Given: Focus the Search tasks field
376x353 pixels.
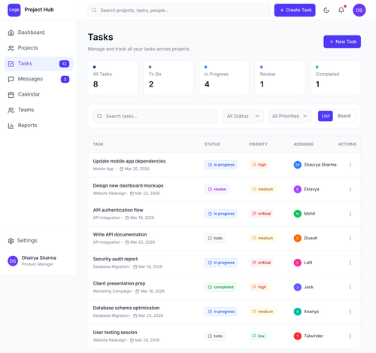Looking at the screenshot, I should tap(156, 116).
